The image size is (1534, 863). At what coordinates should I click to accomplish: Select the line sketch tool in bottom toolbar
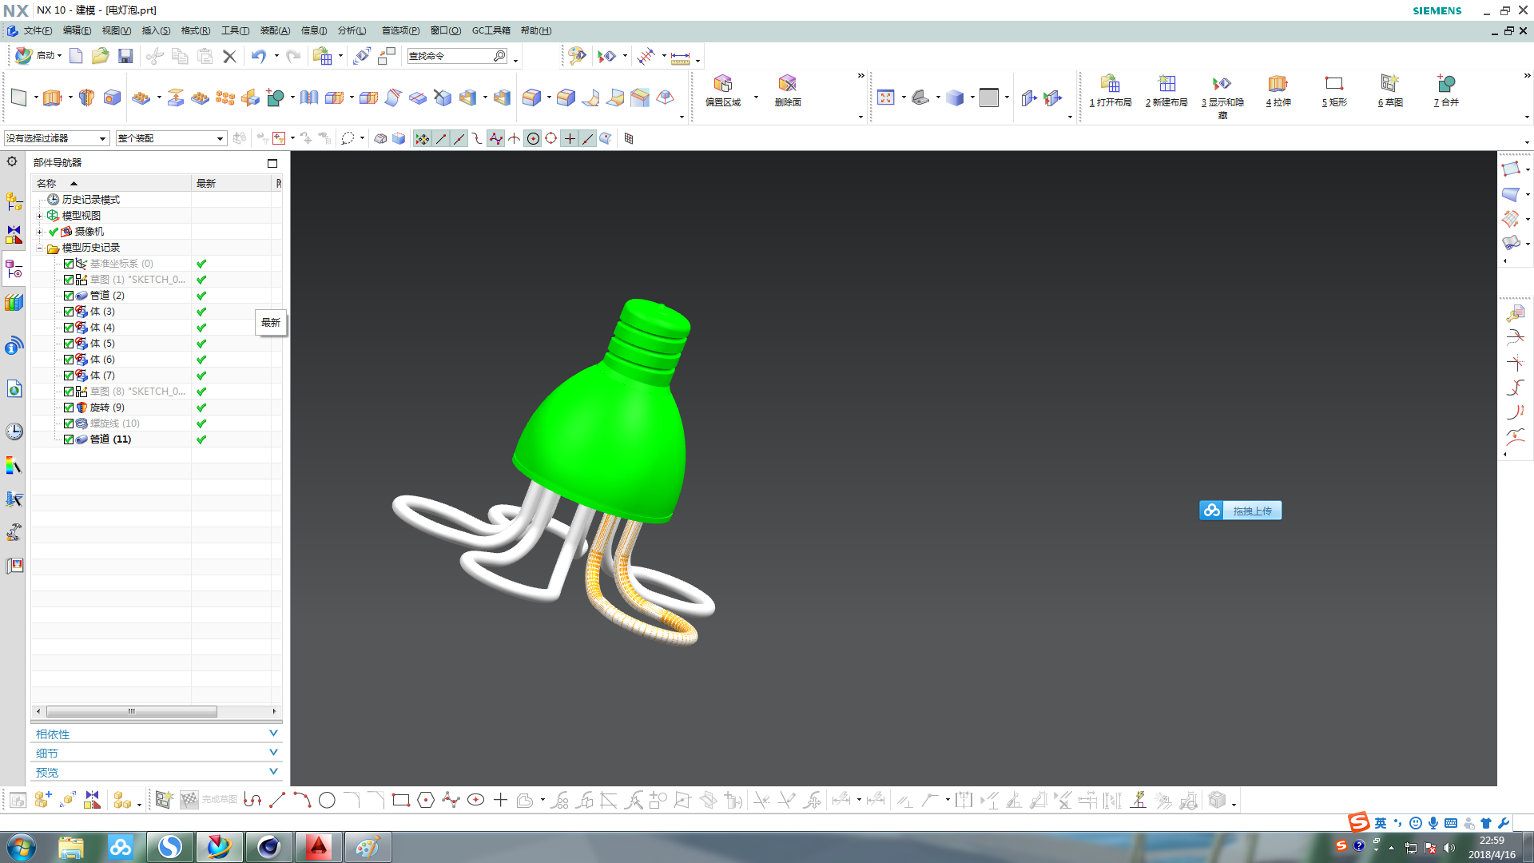(277, 800)
